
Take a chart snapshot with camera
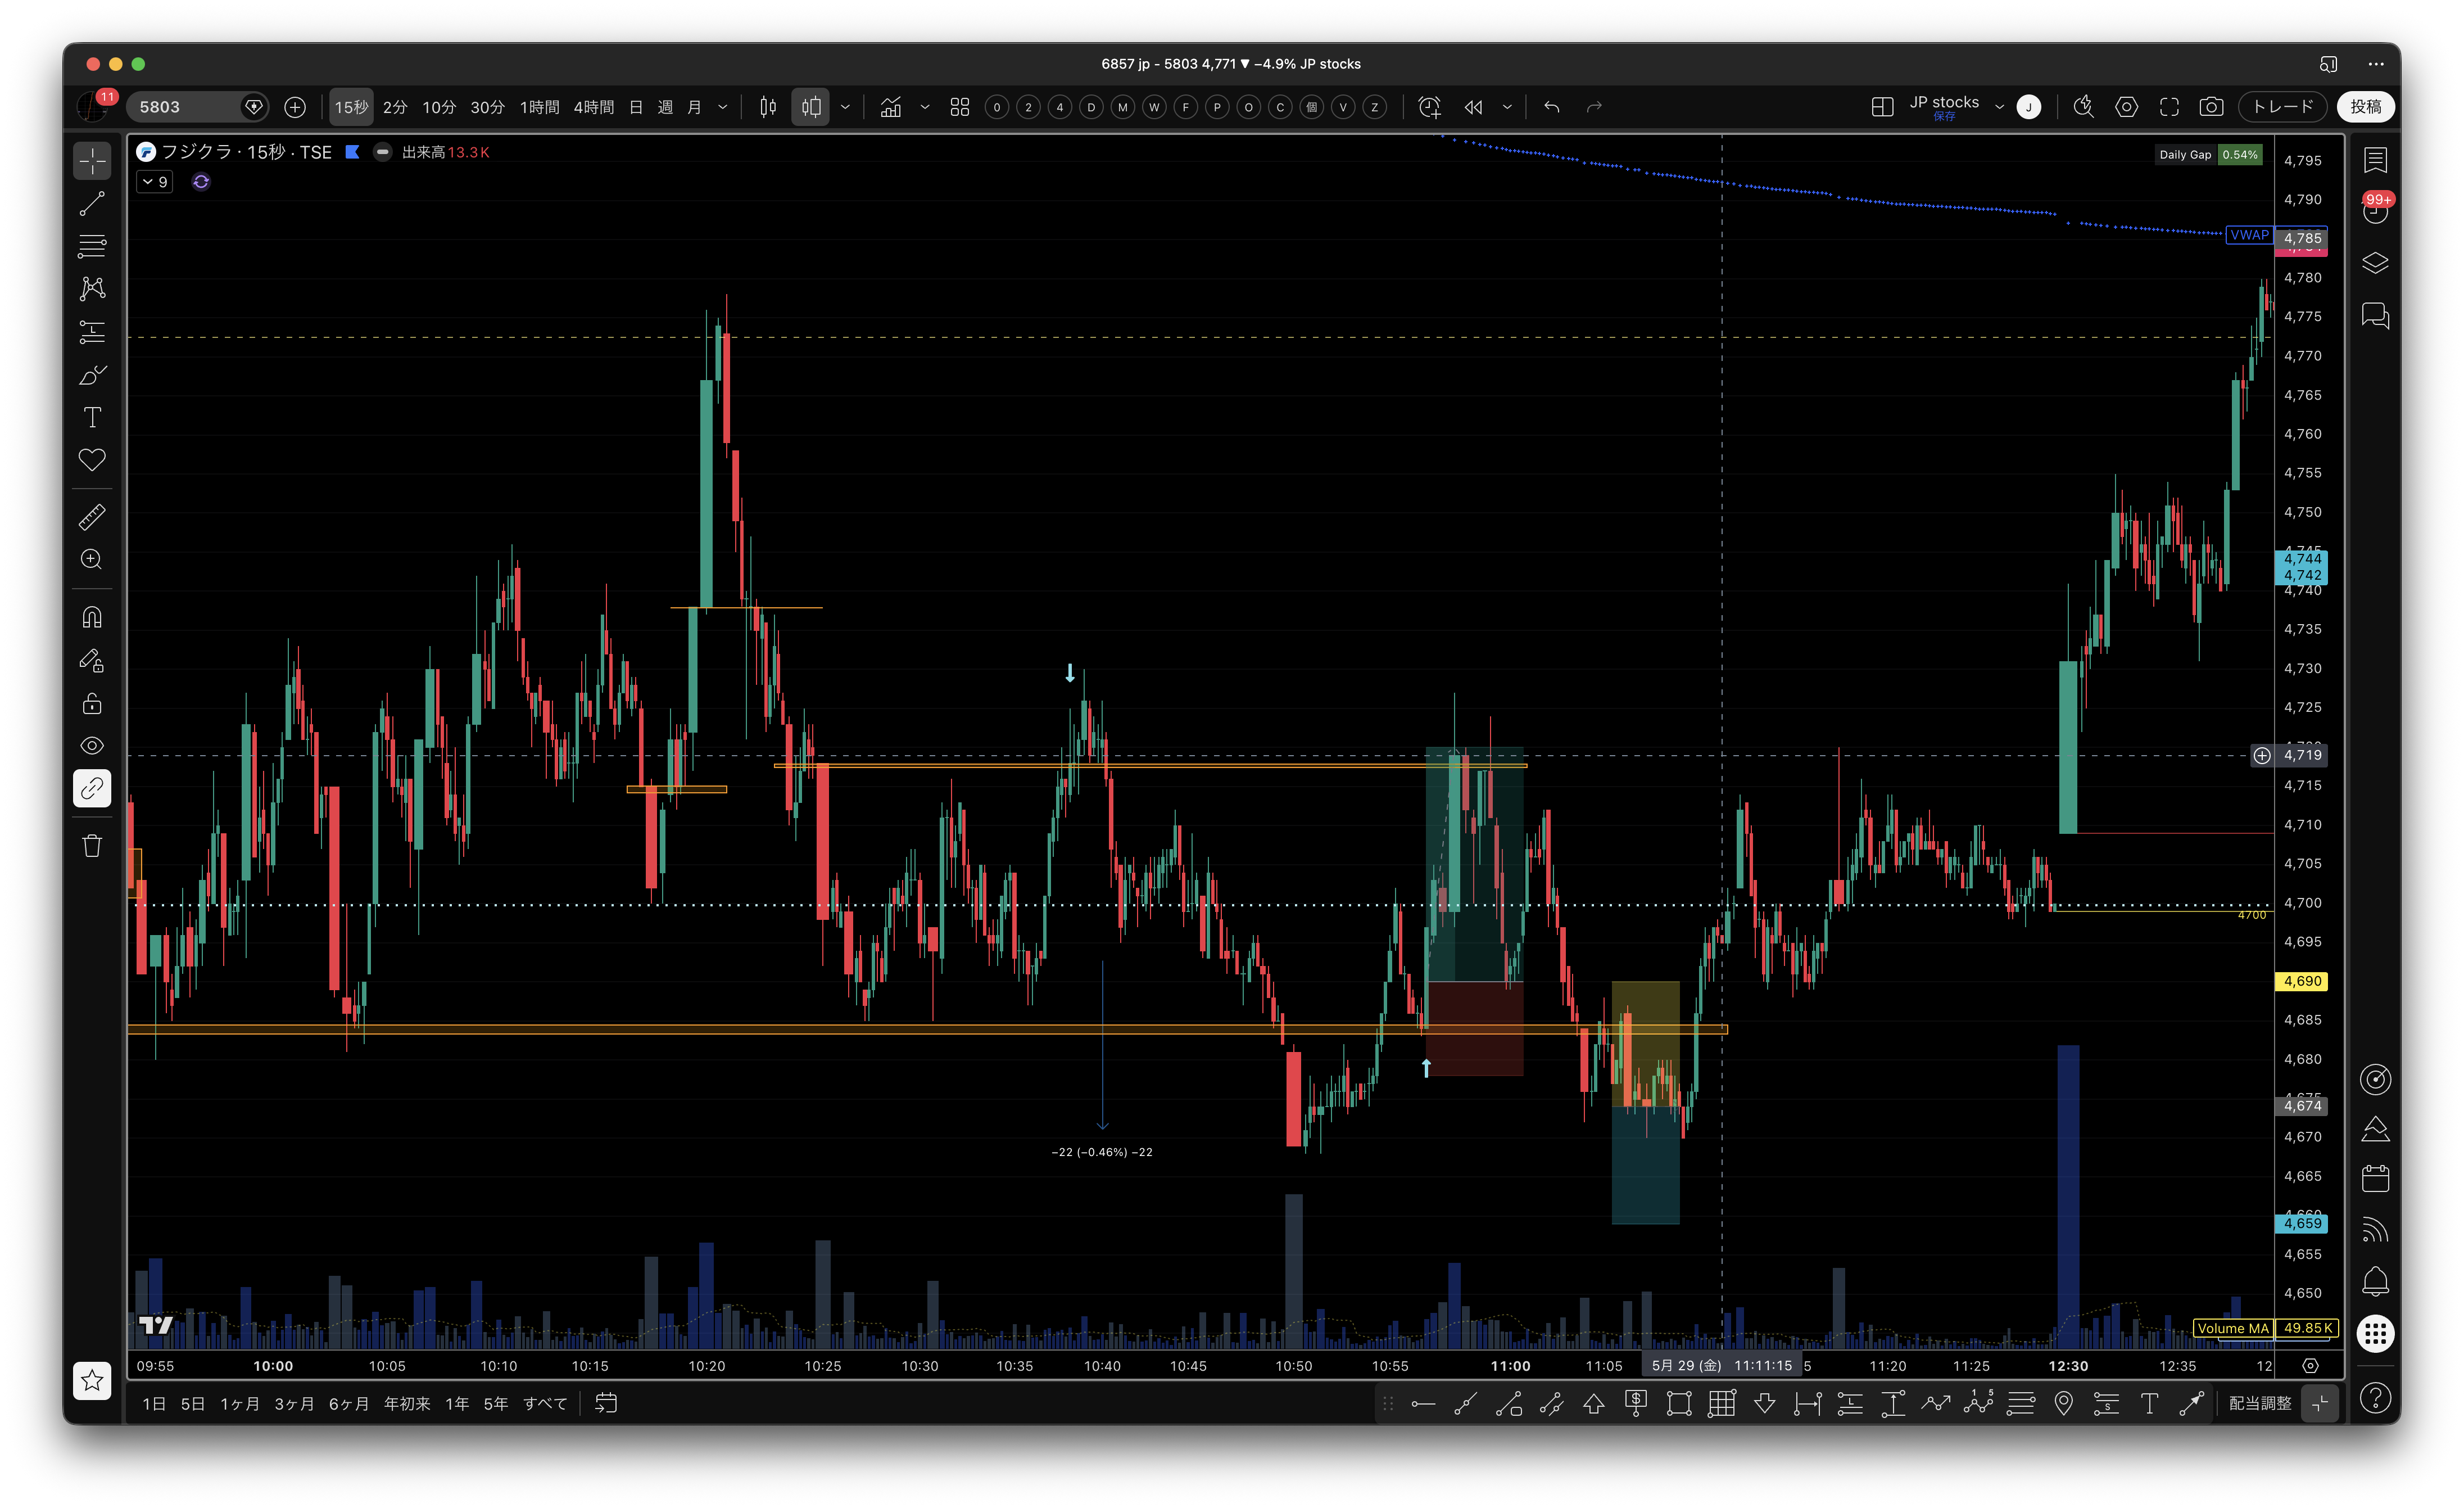click(2211, 107)
